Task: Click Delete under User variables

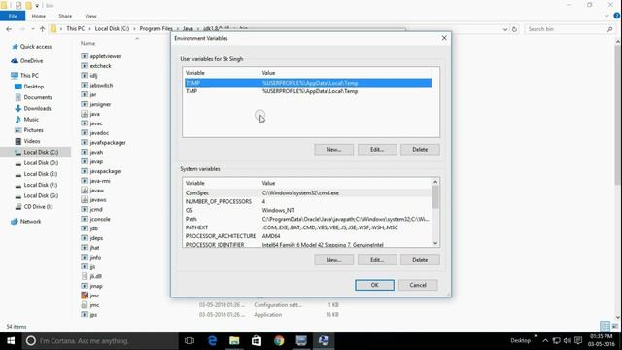Action: pos(420,149)
